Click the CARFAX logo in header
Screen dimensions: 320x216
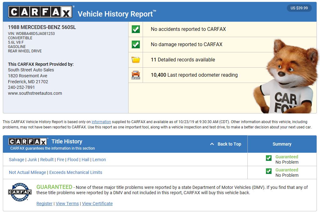click(40, 12)
